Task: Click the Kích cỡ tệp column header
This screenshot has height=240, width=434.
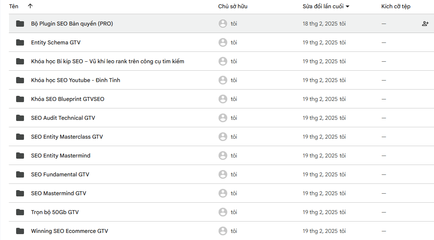Action: 396,6
